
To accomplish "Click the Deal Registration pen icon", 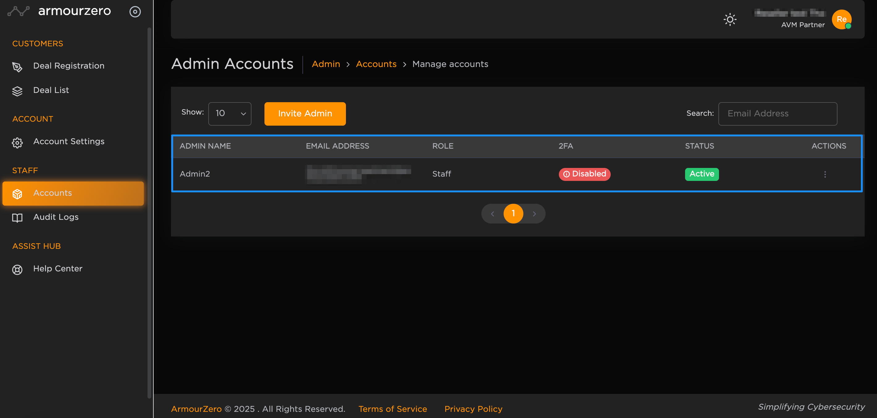I will (x=17, y=67).
